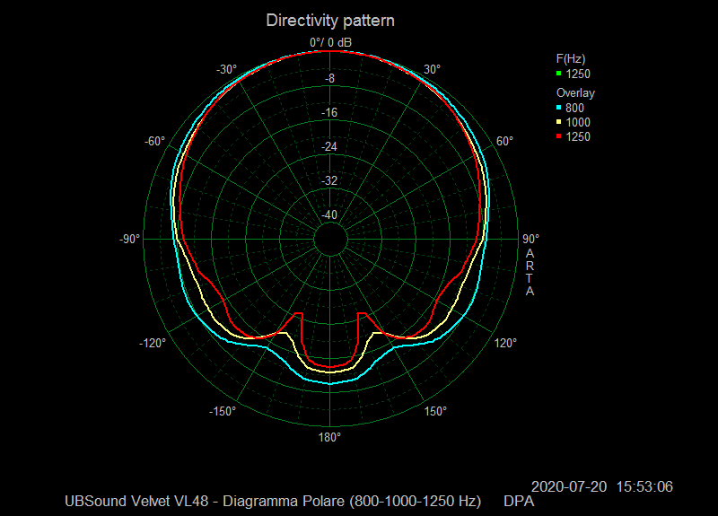Click the black center circle of polar plot
The image size is (718, 516).
click(x=330, y=240)
